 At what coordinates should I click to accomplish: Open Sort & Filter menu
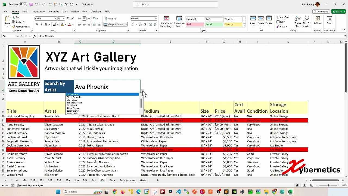[x=298, y=22]
